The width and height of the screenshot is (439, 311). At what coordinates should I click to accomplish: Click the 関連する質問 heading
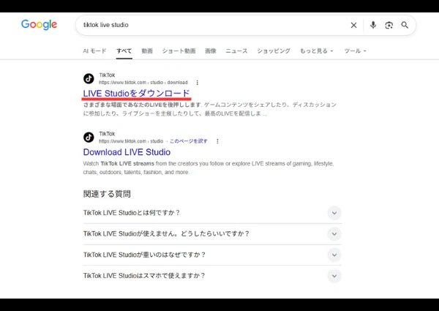(107, 194)
